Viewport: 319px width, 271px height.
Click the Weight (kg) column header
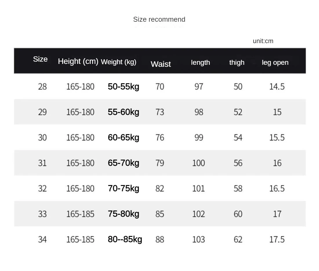click(119, 62)
